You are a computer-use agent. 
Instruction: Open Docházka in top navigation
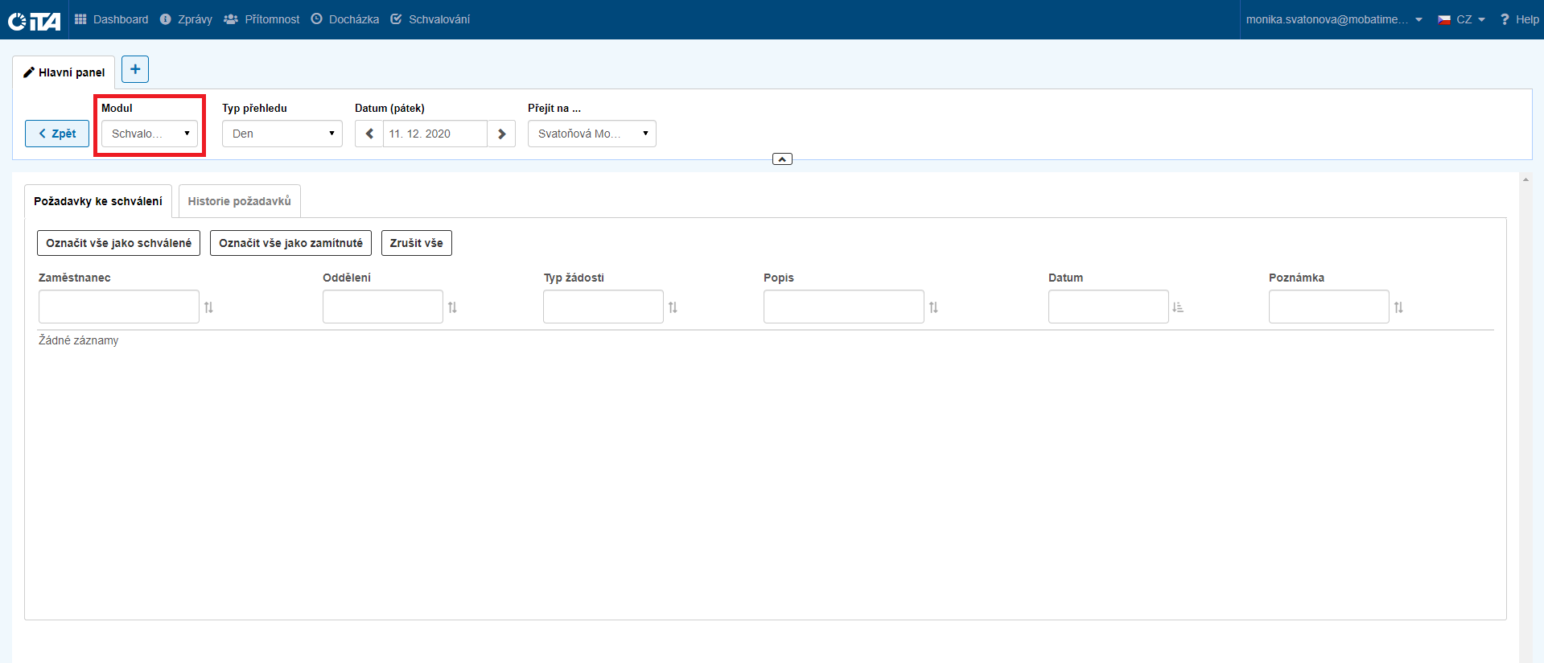pos(345,19)
